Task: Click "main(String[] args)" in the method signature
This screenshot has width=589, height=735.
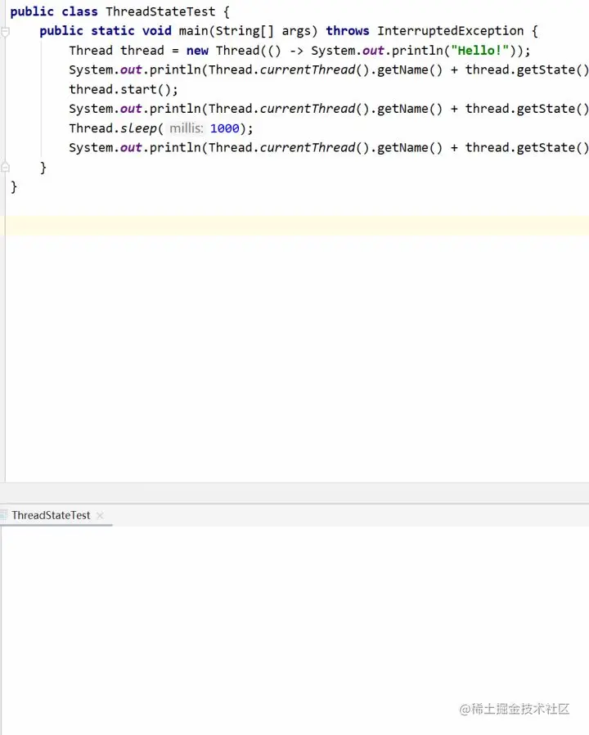Action: [248, 31]
